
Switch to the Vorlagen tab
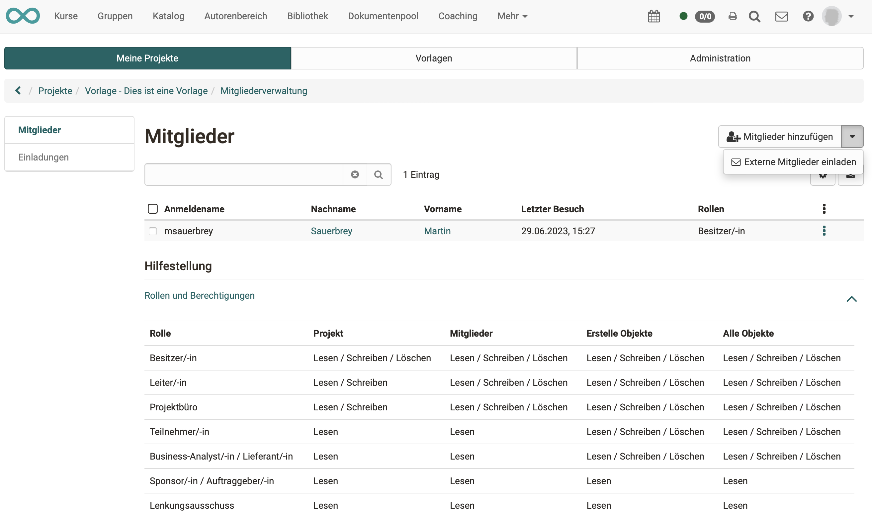click(433, 58)
